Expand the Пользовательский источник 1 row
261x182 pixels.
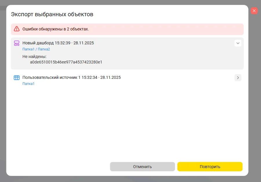pos(238,78)
